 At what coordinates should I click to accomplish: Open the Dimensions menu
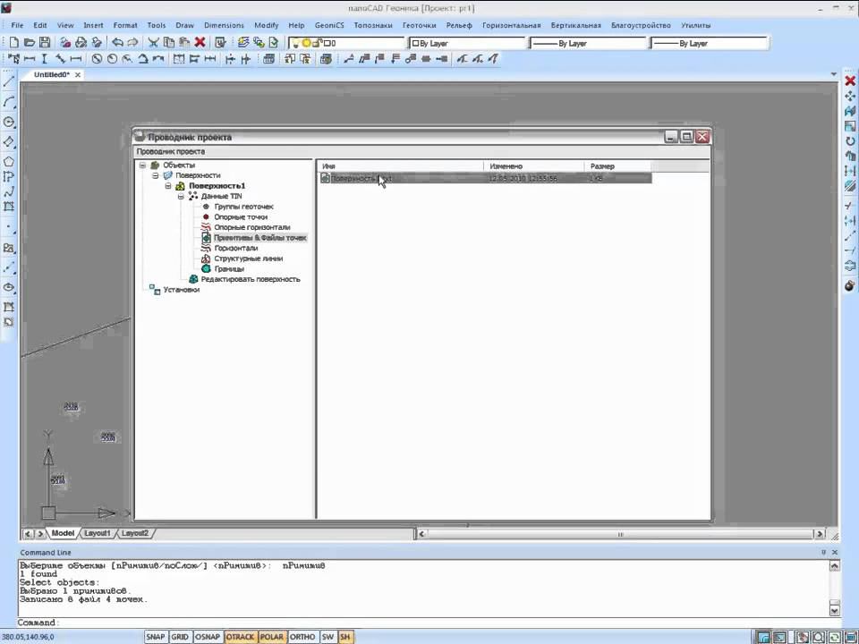click(x=224, y=25)
